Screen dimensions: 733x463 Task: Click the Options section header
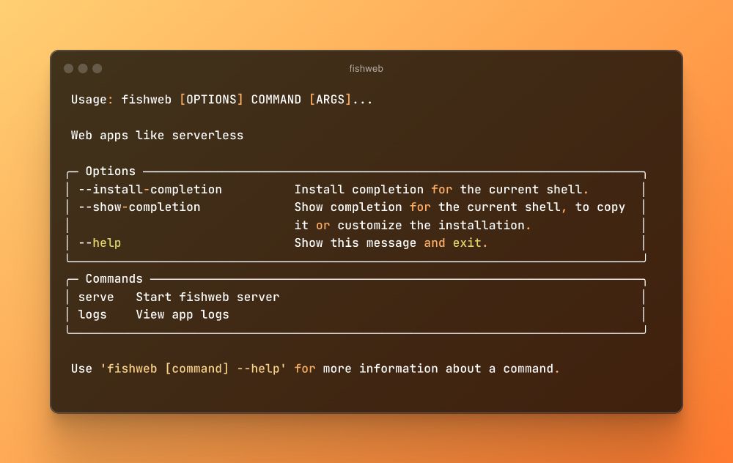coord(111,171)
